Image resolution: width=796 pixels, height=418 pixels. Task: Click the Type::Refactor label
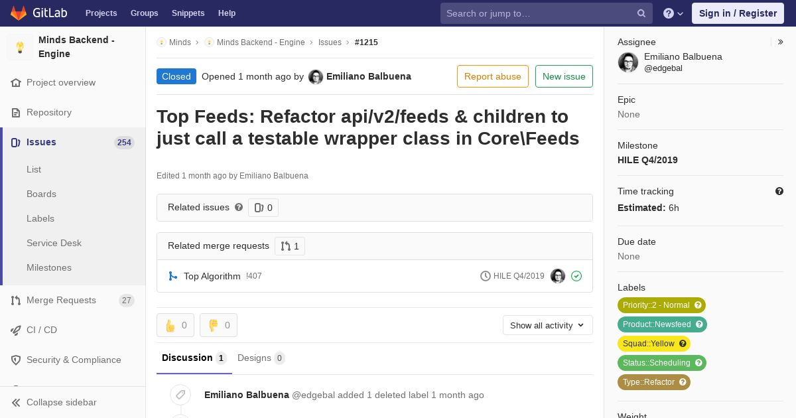pos(654,382)
